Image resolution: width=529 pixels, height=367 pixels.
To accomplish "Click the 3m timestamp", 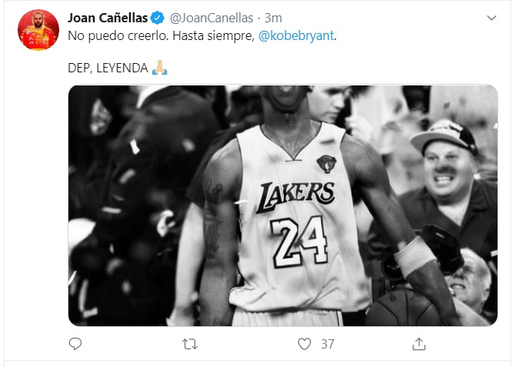I will [273, 18].
